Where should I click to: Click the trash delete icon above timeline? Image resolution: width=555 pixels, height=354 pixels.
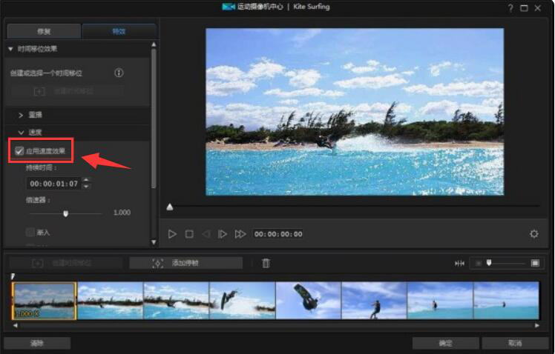click(x=266, y=263)
